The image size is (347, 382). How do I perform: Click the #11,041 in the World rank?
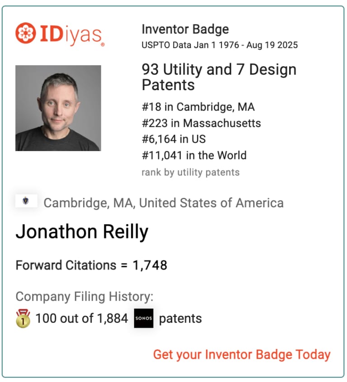pyautogui.click(x=194, y=155)
